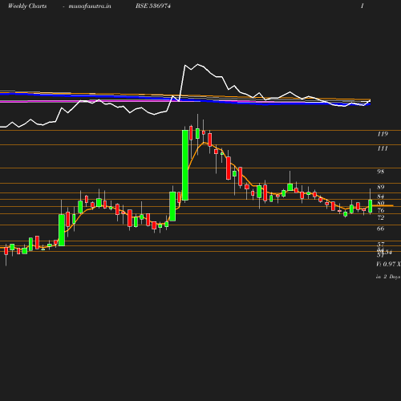Select the 89 price level label

point(381,187)
